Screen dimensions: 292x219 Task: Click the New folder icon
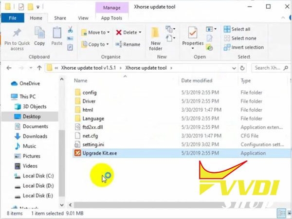pos(155,33)
